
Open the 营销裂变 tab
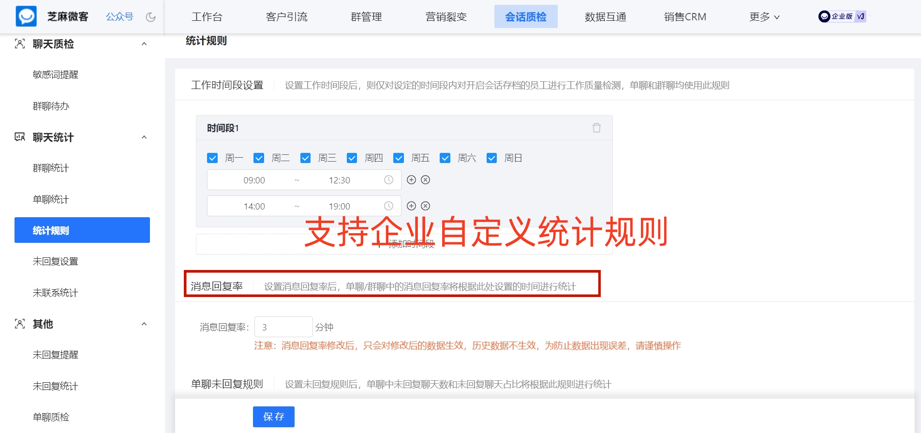click(x=446, y=17)
